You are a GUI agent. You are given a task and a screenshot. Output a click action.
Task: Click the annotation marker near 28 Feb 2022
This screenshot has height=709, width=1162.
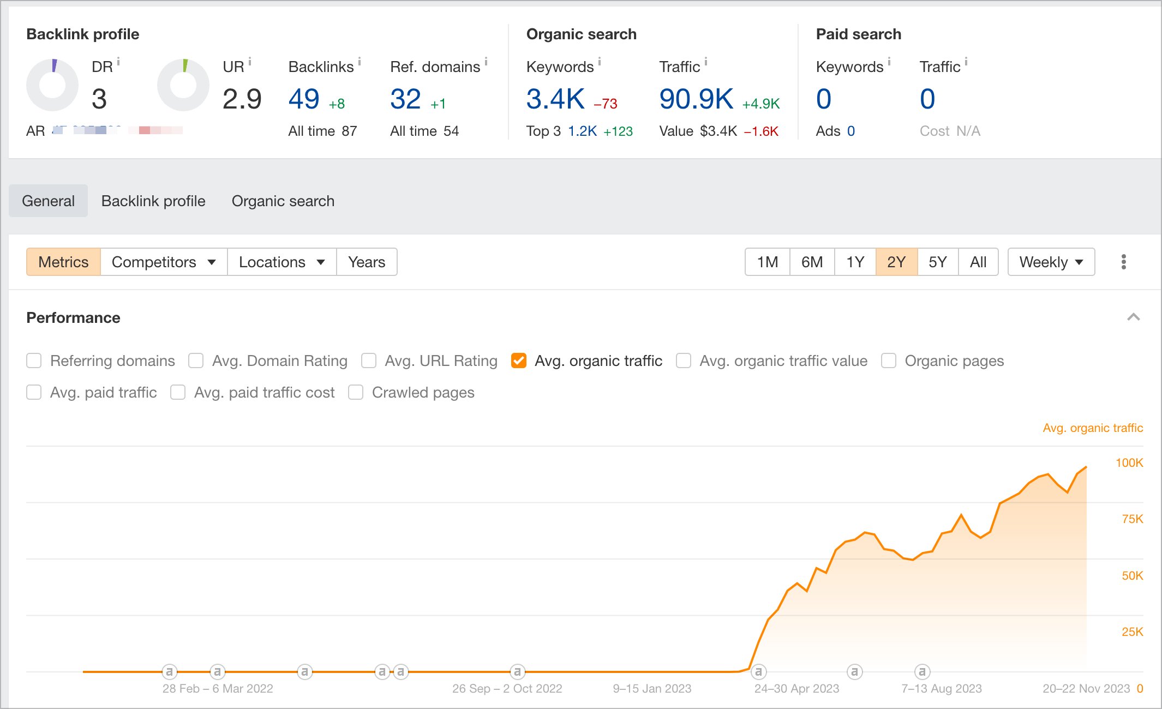[170, 671]
